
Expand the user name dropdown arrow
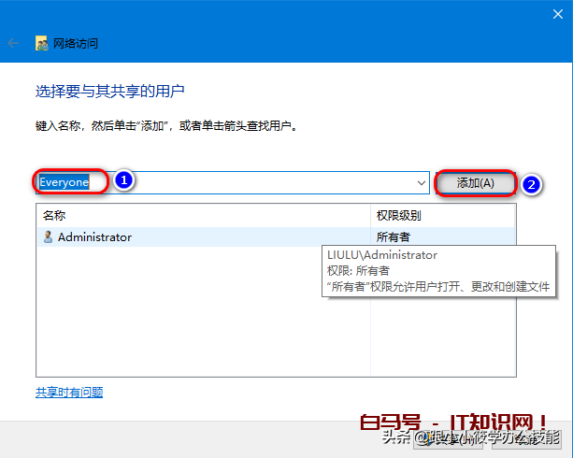(423, 184)
